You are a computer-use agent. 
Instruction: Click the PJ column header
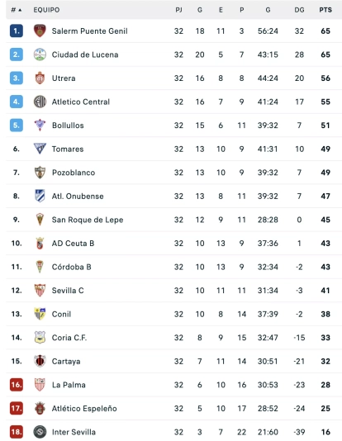click(x=178, y=10)
